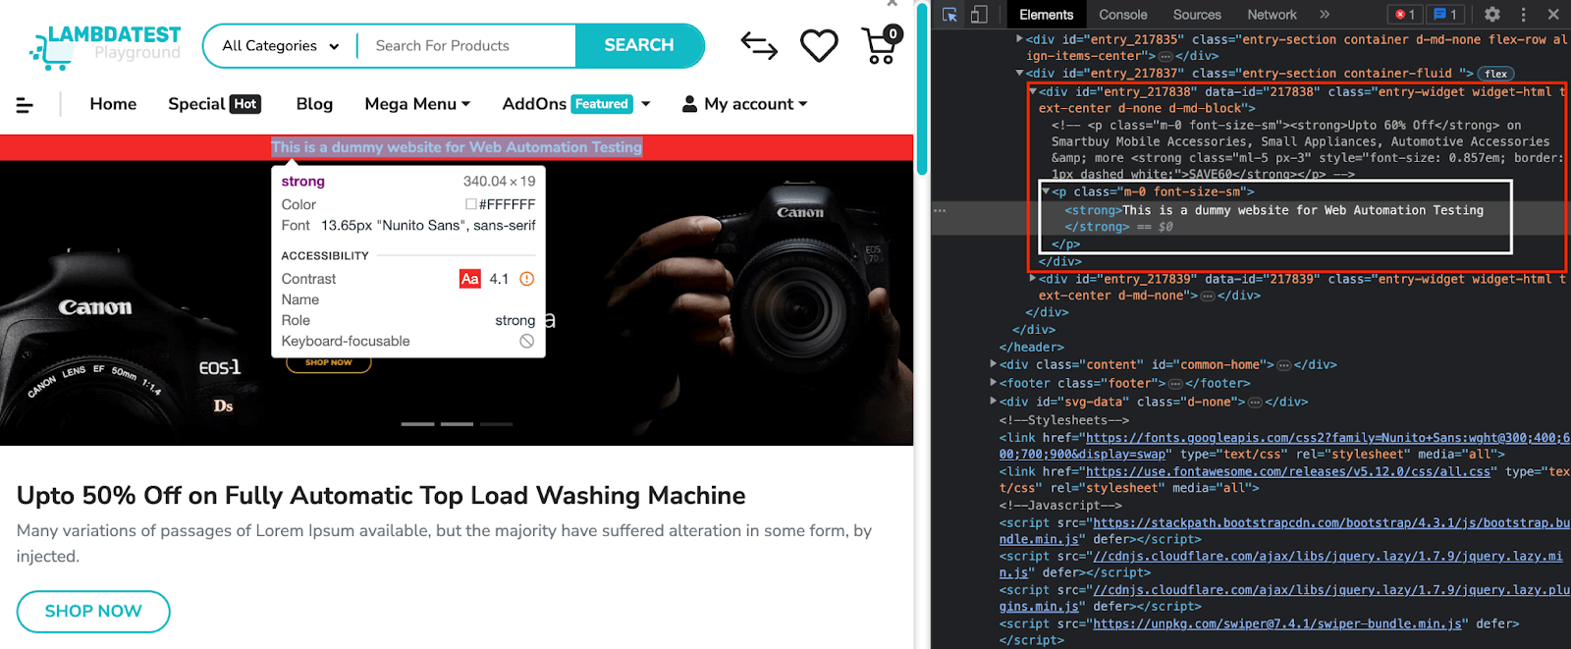The image size is (1571, 649).
Task: Open the wishlist heart icon
Action: point(819,45)
